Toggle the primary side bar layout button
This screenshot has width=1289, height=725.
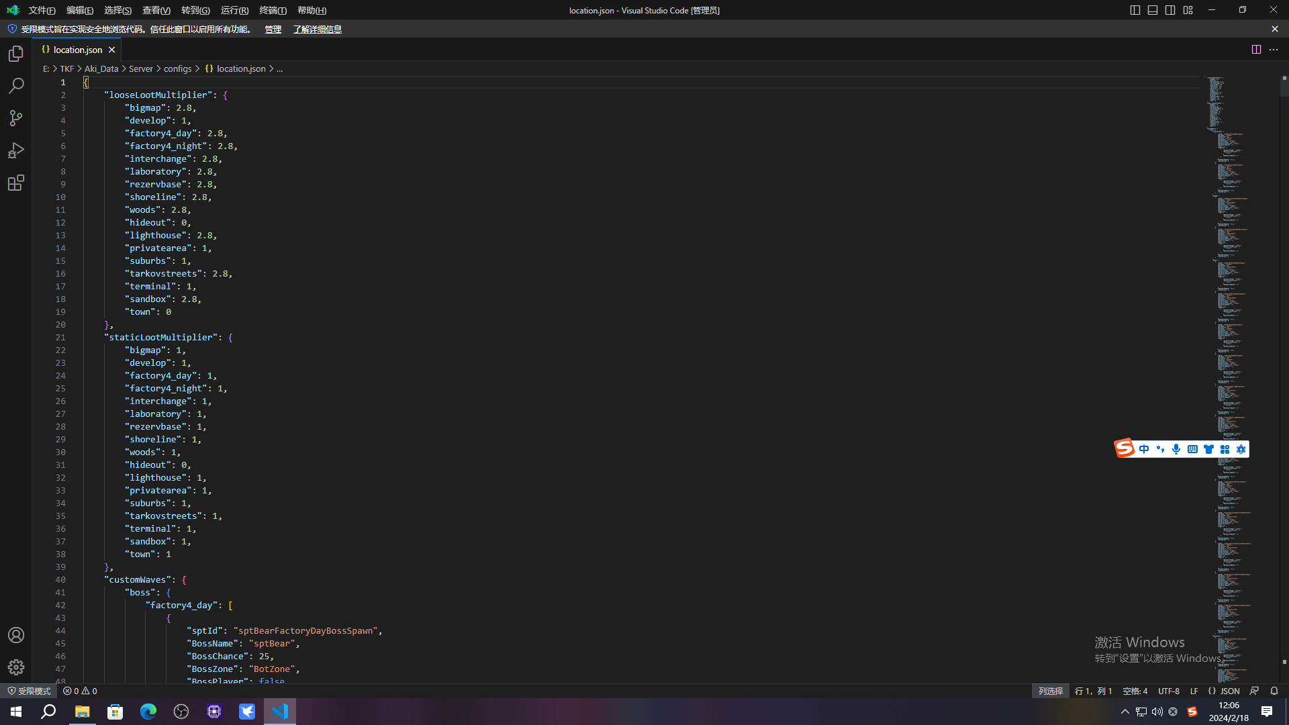[1135, 10]
